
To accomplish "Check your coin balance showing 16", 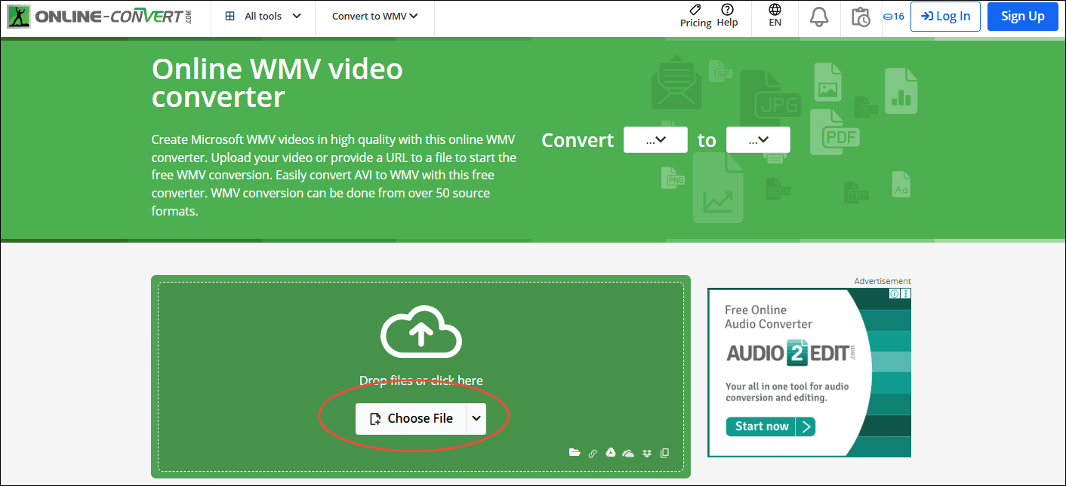I will coord(894,16).
